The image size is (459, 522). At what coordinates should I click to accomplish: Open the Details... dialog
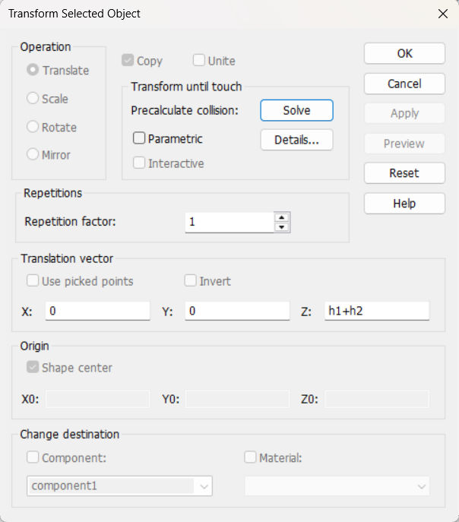[296, 140]
